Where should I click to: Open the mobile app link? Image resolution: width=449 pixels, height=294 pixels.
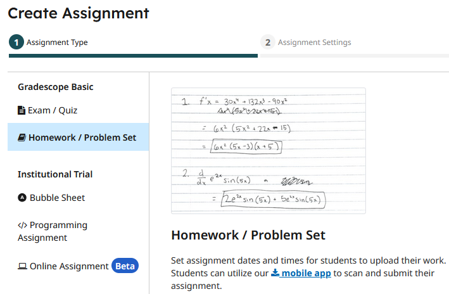click(307, 273)
